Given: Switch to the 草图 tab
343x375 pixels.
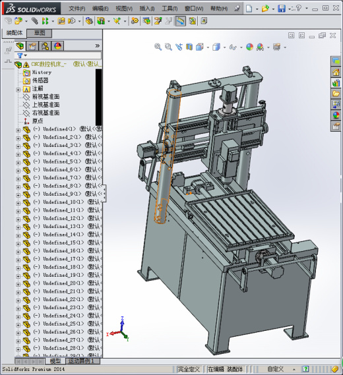Looking at the screenshot, I should (x=40, y=33).
